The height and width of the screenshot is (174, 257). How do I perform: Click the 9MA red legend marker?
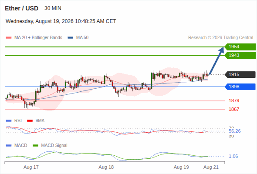point(30,121)
